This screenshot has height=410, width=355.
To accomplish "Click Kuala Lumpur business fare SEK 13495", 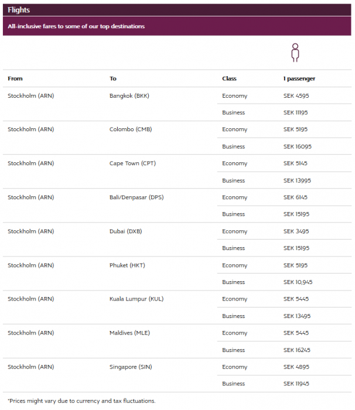I will 297,316.
